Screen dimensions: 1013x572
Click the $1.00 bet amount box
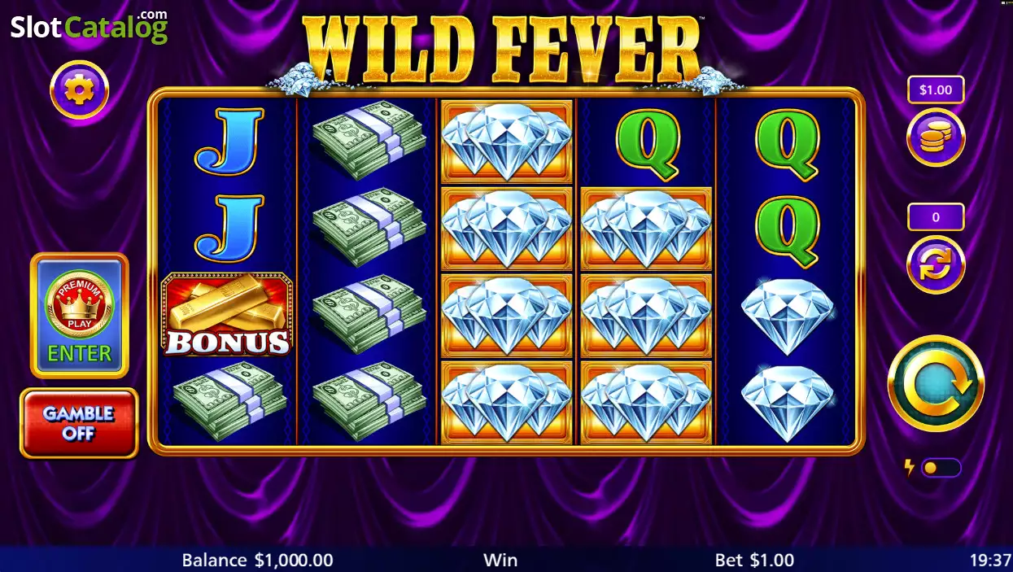pos(936,90)
